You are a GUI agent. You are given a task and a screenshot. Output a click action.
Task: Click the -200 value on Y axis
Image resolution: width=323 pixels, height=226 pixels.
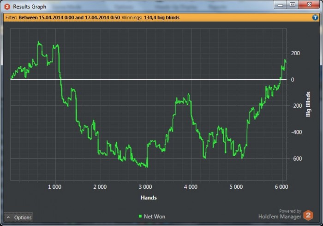coord(296,106)
